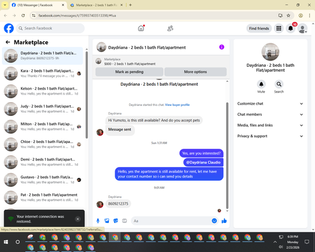Viewport: 315px width, 252px height.
Task: Open the purple conversation info icon
Action: click(x=222, y=47)
